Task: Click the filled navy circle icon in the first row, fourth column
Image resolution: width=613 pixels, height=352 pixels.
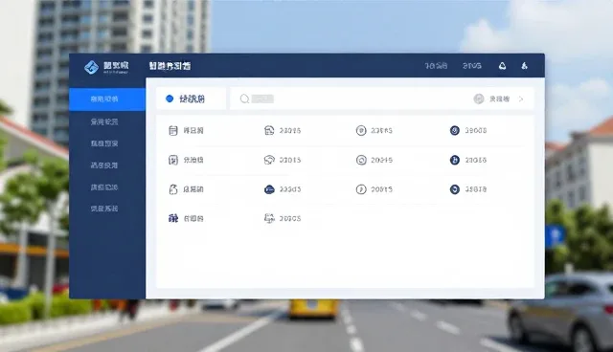Action: pos(455,130)
